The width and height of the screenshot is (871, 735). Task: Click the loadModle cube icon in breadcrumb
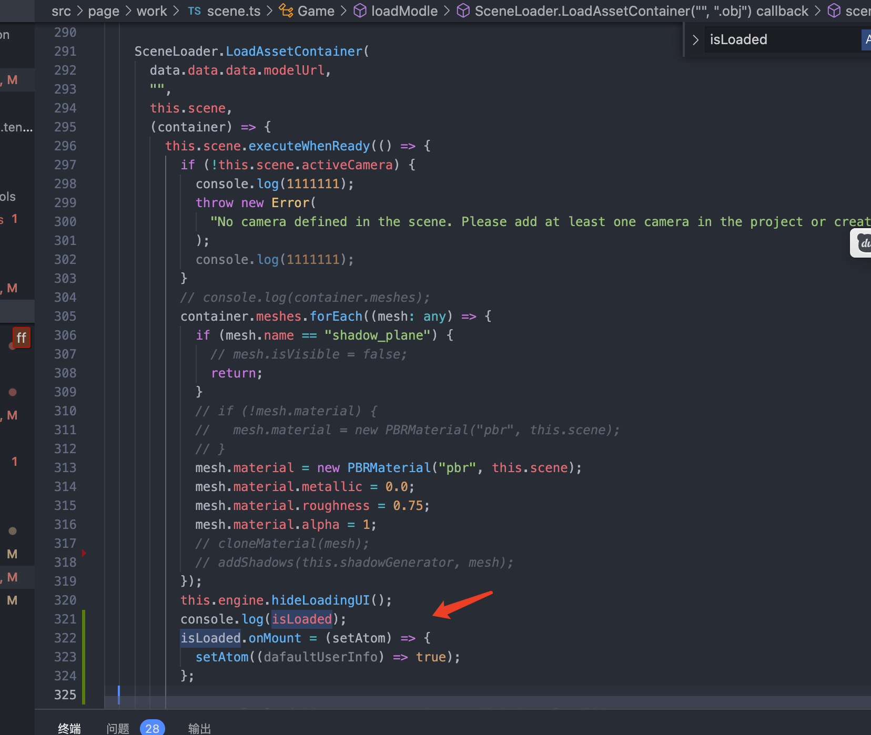point(360,11)
